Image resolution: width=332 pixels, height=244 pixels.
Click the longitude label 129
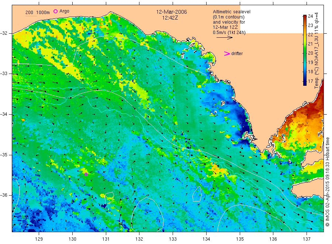tap(39, 239)
